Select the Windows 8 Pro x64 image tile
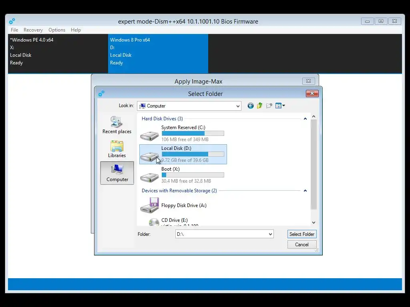This screenshot has width=410, height=307. click(158, 54)
